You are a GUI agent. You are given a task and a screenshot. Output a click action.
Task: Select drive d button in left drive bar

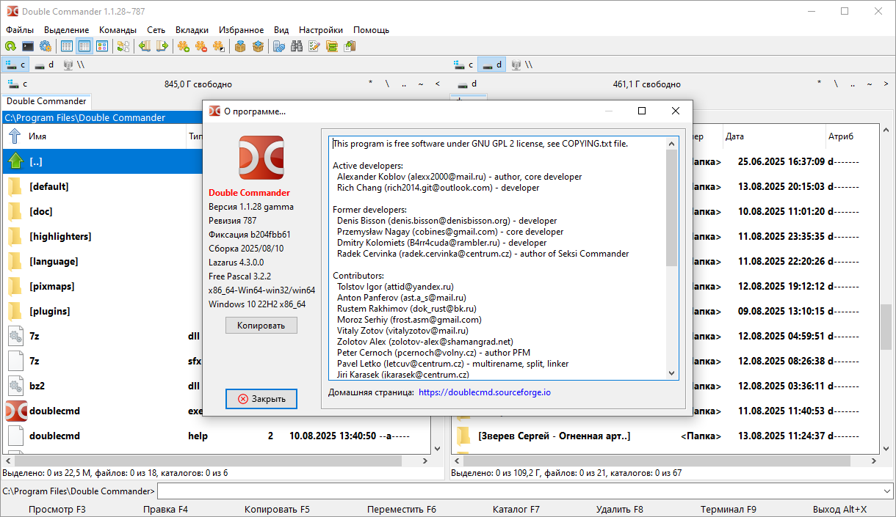click(x=45, y=65)
